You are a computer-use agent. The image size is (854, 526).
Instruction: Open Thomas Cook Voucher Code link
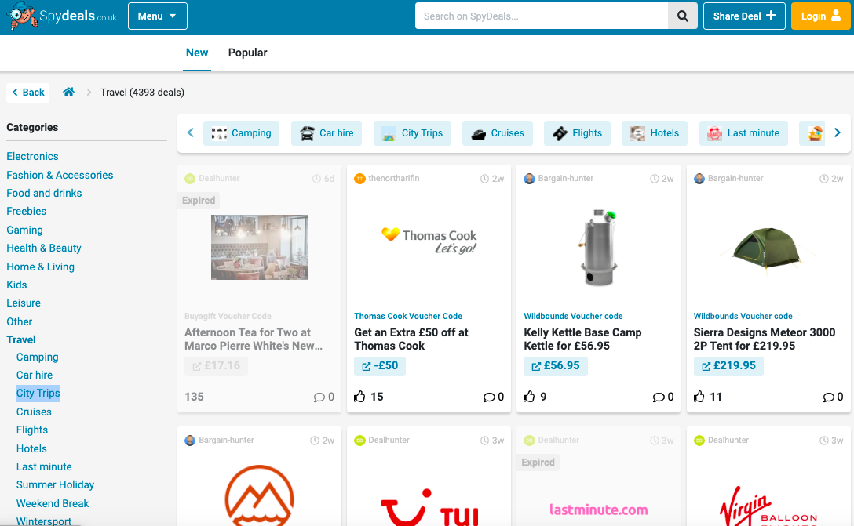click(x=408, y=316)
